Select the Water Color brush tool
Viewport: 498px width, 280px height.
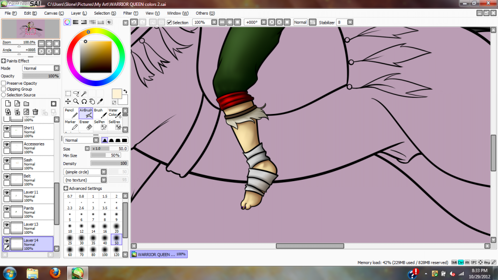[x=113, y=113]
